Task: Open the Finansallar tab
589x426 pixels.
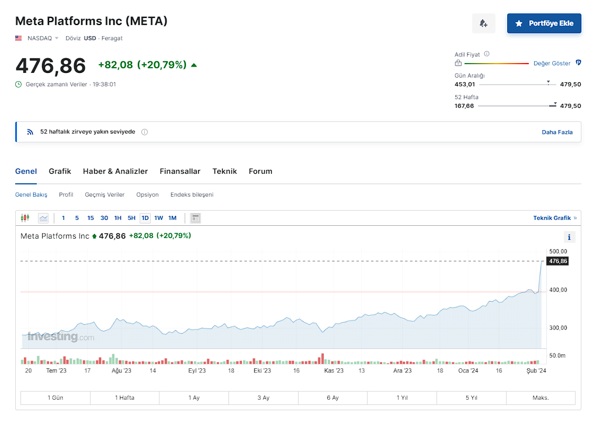Action: click(x=180, y=171)
